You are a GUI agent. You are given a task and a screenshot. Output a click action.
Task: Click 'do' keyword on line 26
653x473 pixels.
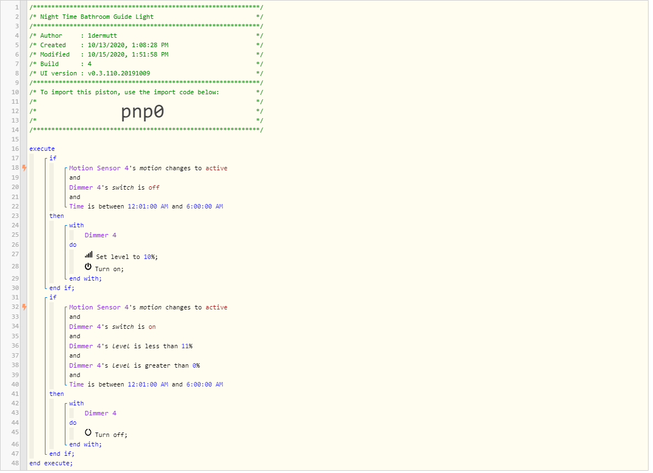[x=73, y=245]
